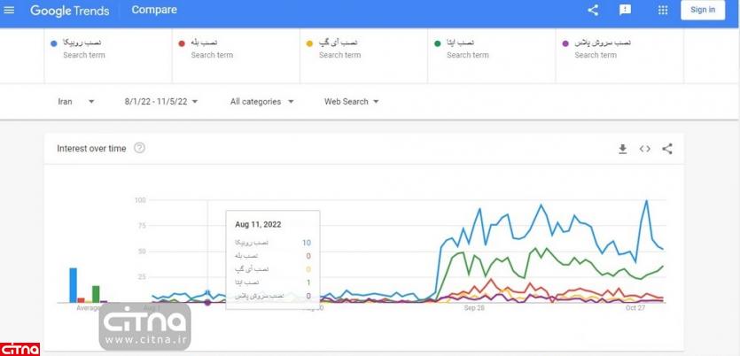Open the Interest over time help icon
The width and height of the screenshot is (740, 356).
click(x=139, y=148)
